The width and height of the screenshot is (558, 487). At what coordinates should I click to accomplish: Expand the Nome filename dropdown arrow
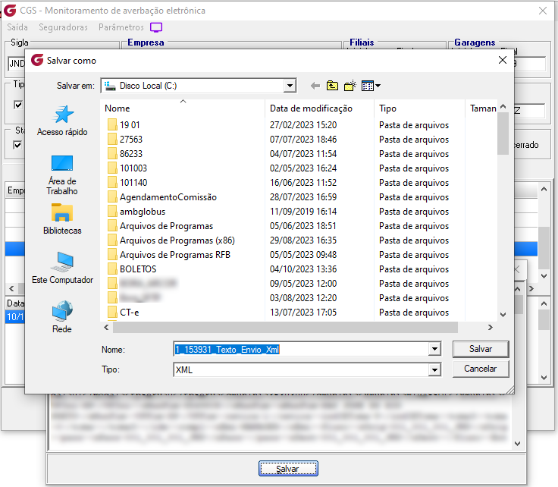pyautogui.click(x=434, y=349)
